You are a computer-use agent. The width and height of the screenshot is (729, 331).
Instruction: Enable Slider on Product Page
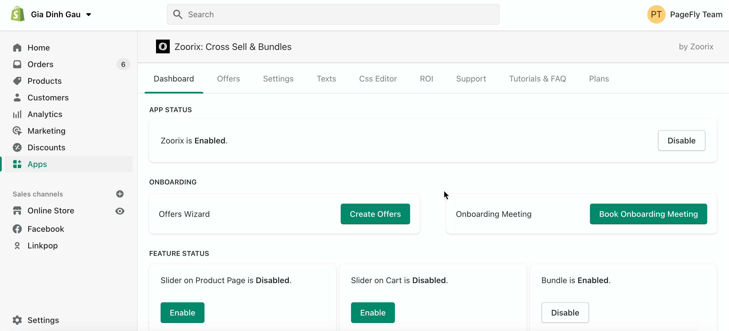(x=182, y=313)
